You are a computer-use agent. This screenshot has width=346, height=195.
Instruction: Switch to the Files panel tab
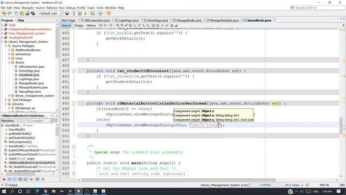[x=21, y=21]
